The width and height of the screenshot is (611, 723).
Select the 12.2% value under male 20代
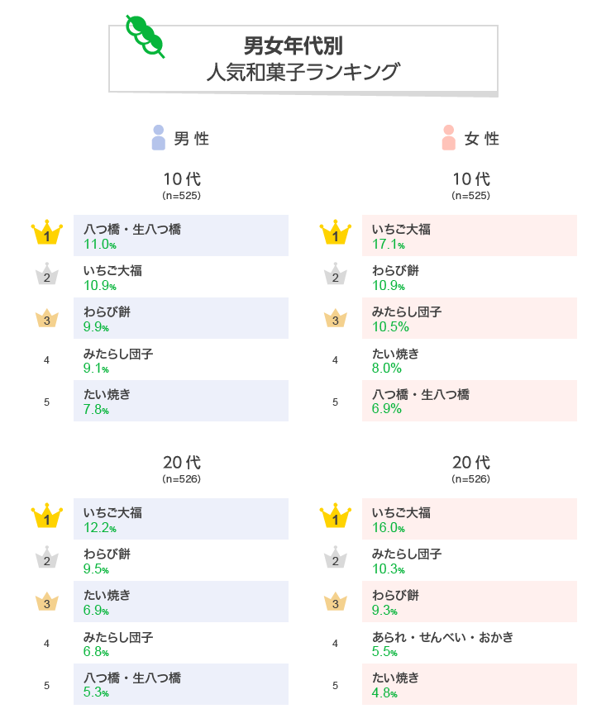click(100, 528)
